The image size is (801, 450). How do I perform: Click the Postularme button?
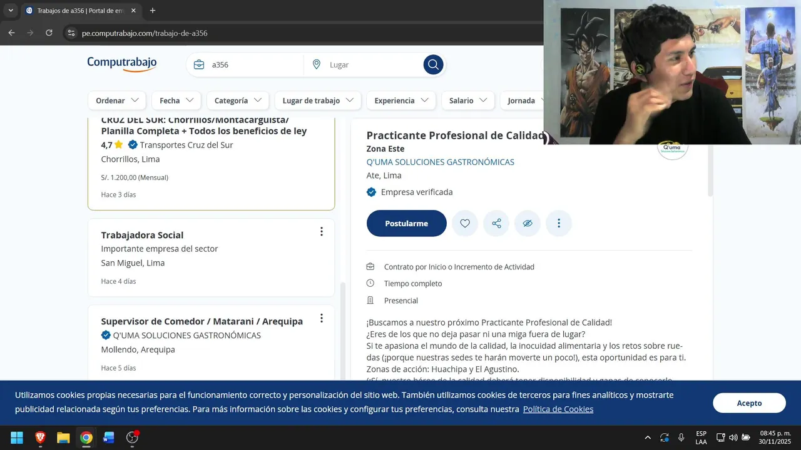(x=407, y=223)
